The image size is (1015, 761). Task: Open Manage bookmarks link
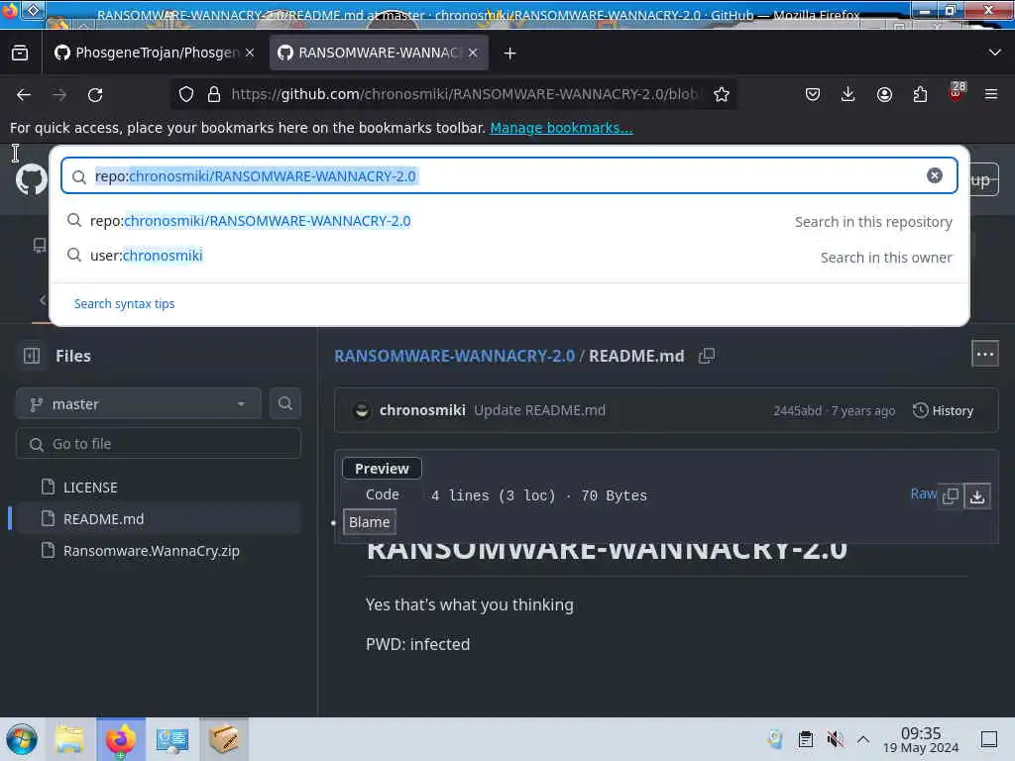pos(561,128)
